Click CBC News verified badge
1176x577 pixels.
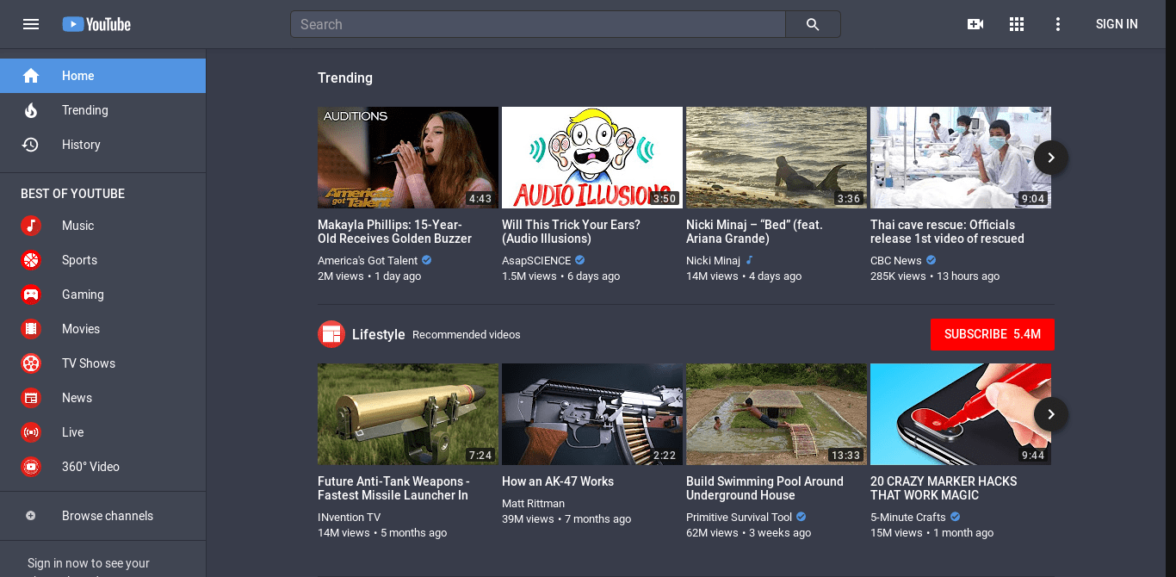tap(932, 260)
